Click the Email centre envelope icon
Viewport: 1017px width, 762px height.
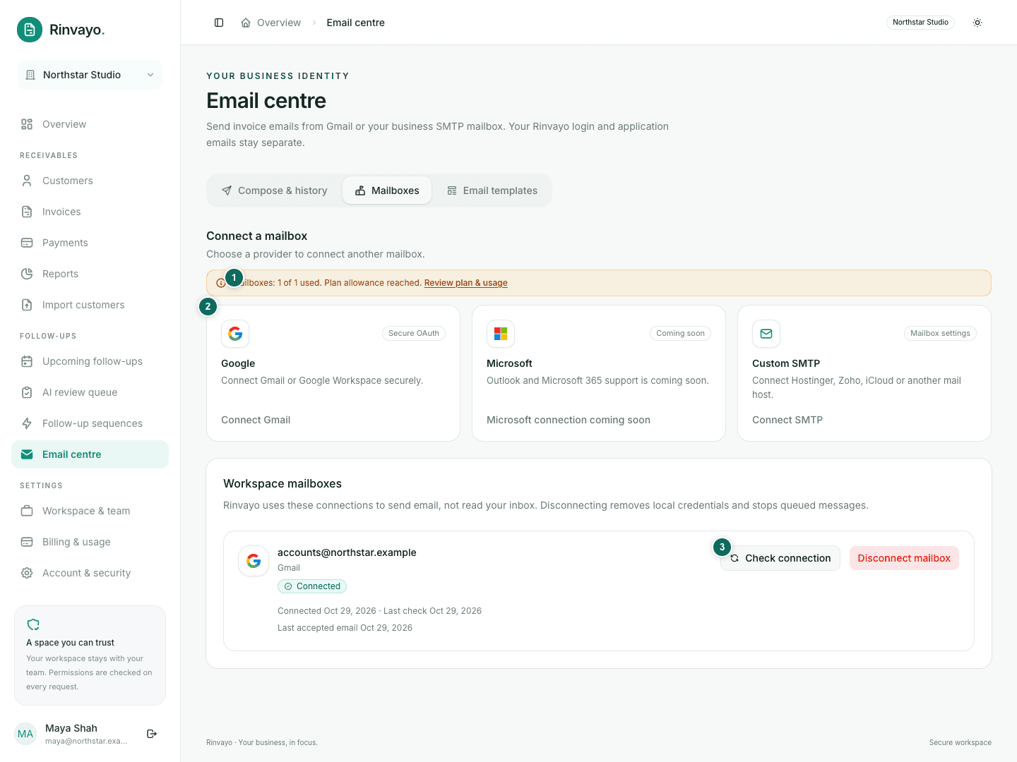[x=27, y=454]
